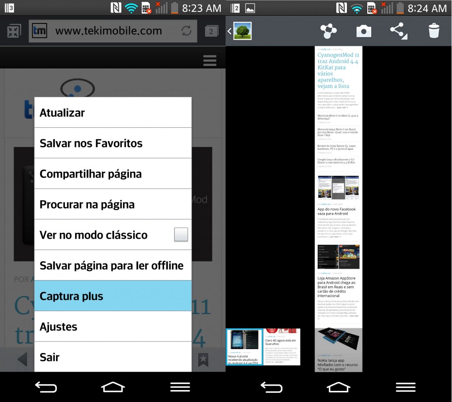Tap the right phone's back navigation key
This screenshot has height=402, width=452.
pos(271,387)
